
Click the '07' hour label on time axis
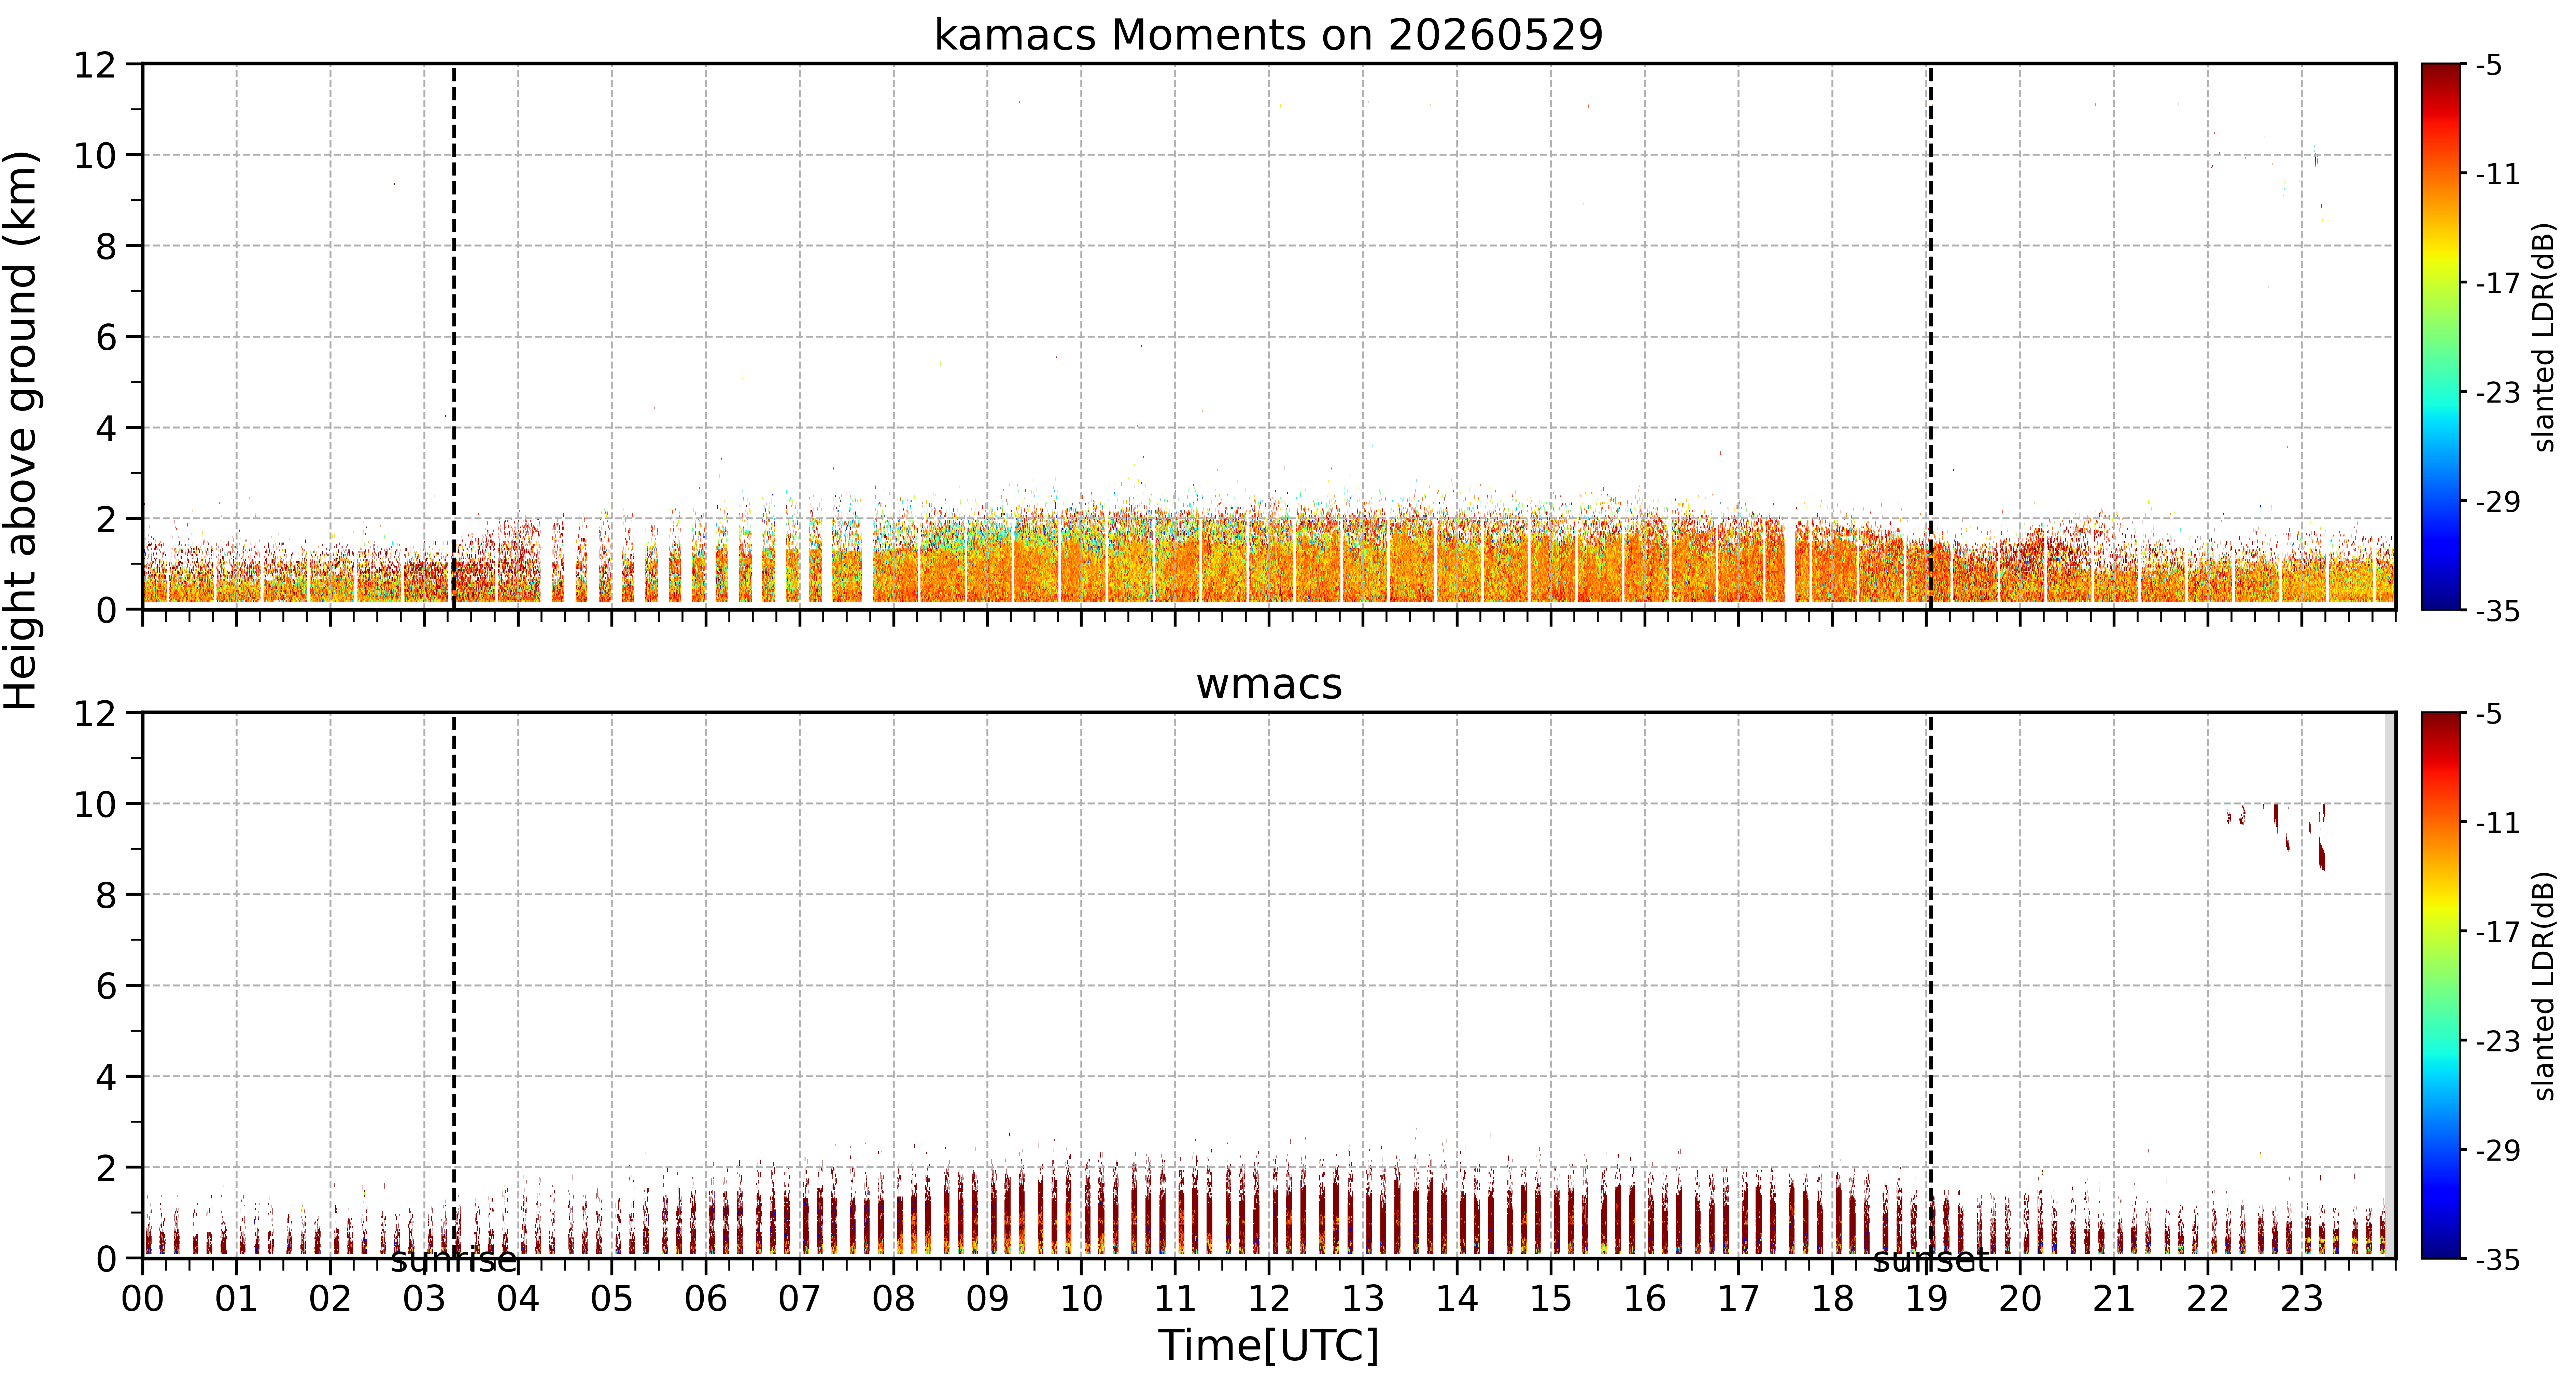pyautogui.click(x=800, y=1299)
